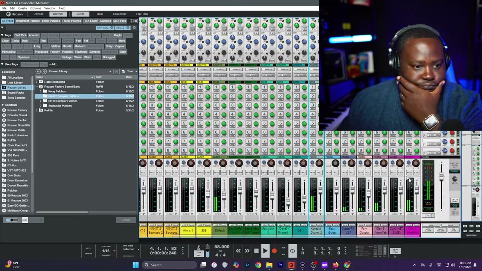Filter browser by MIDI Files

point(120,21)
